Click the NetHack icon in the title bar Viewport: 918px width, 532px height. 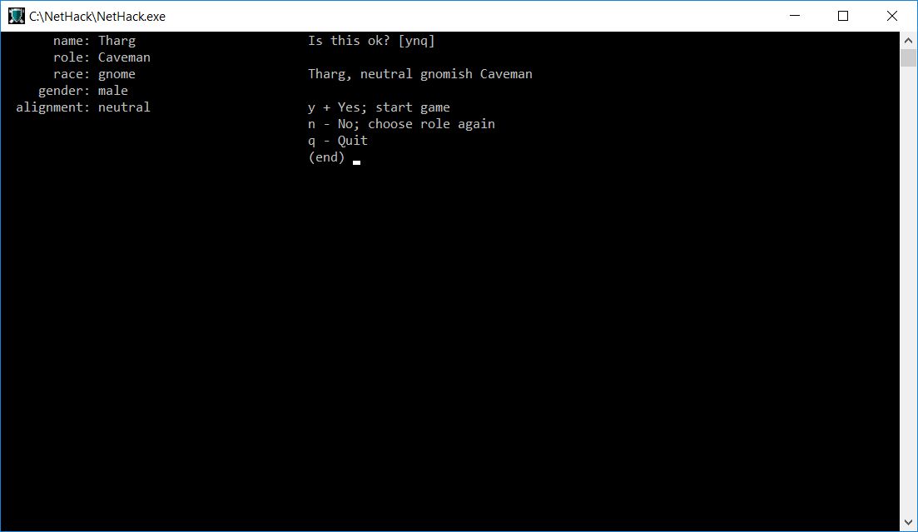click(17, 16)
